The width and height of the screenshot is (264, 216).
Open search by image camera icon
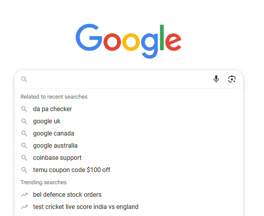(x=232, y=79)
